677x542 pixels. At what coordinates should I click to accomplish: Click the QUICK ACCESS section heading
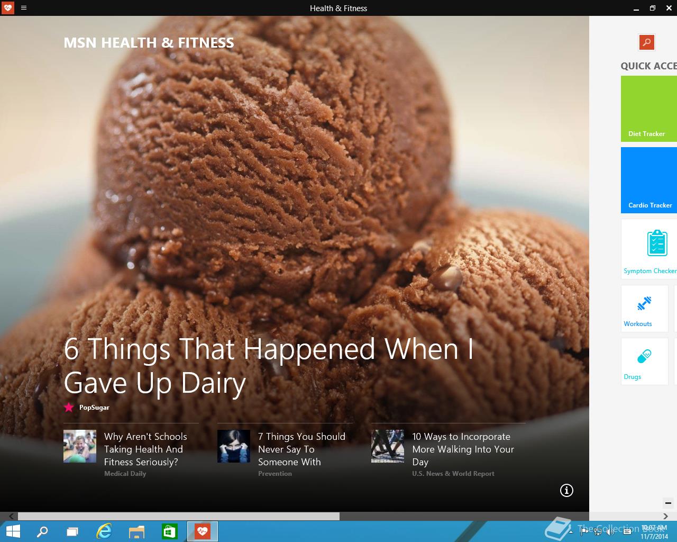coord(648,66)
